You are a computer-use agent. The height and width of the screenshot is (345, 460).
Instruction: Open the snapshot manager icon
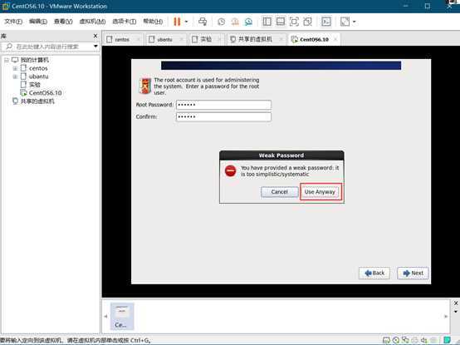248,22
